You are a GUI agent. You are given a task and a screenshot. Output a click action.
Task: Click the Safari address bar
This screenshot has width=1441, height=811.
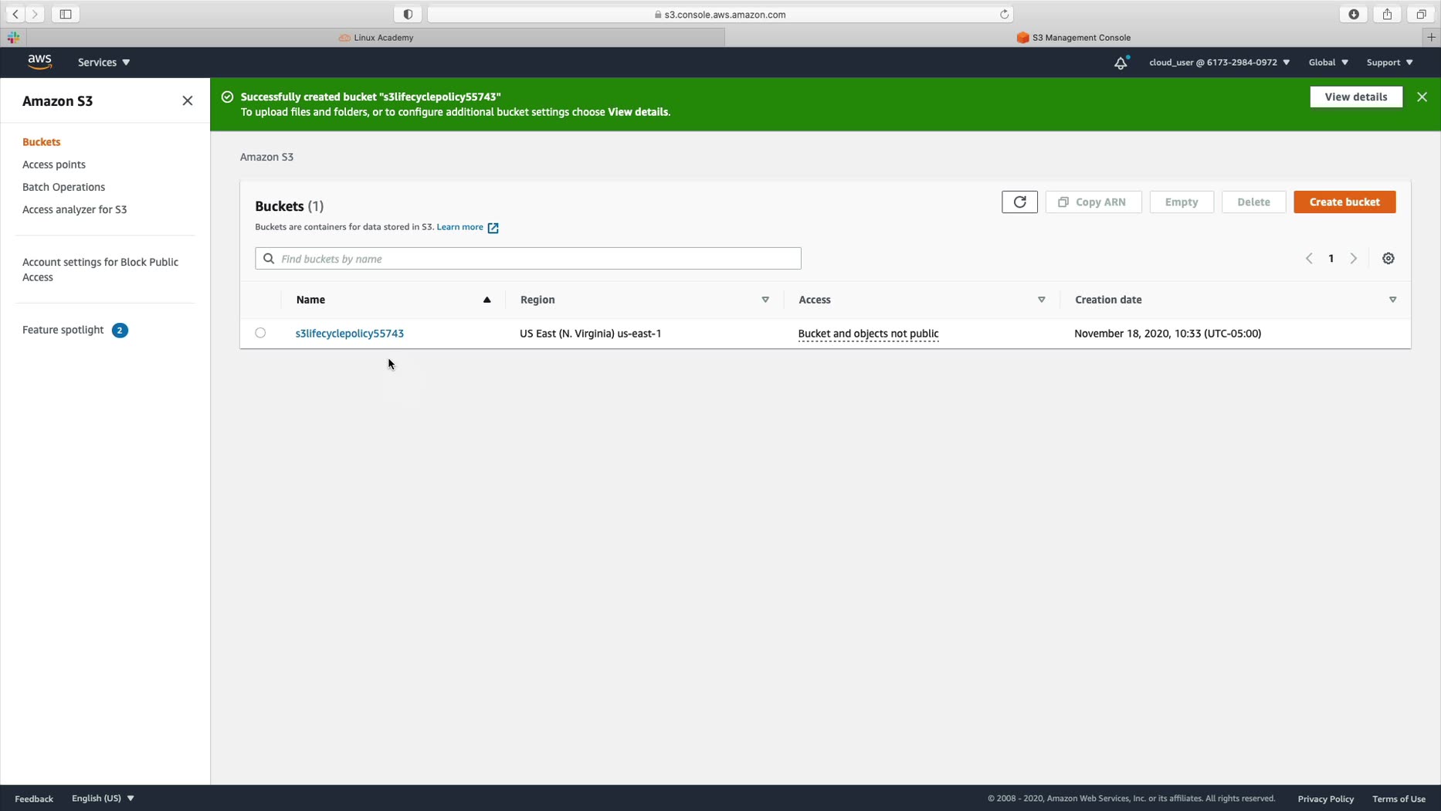pos(720,14)
